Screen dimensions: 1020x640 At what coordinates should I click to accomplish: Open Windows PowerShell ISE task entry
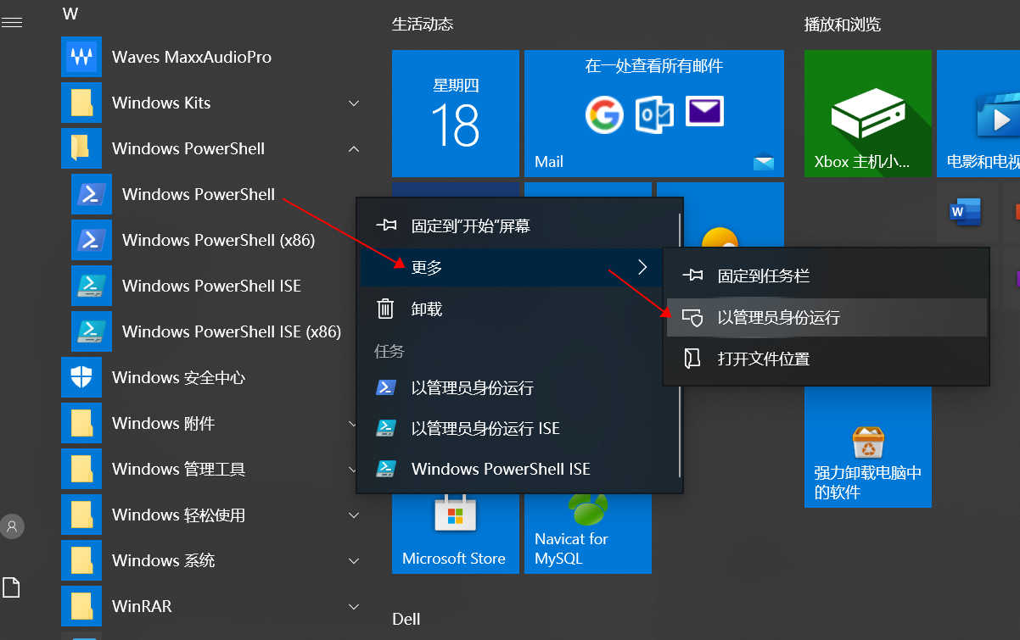[519, 469]
